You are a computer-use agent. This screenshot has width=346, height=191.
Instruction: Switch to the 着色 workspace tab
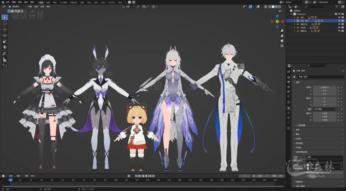click(82, 2)
